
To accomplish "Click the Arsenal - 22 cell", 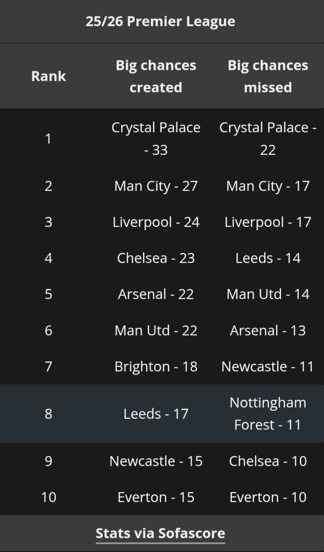I will point(156,294).
